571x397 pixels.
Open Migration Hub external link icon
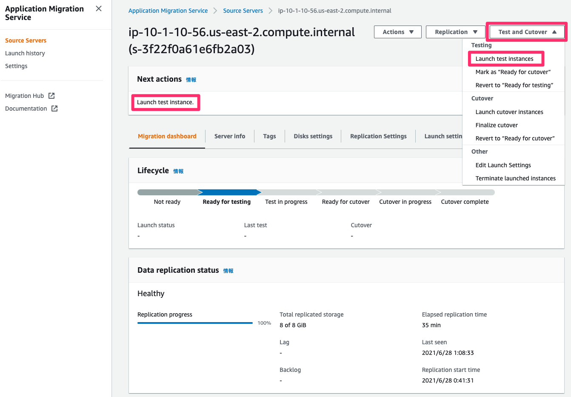(51, 96)
